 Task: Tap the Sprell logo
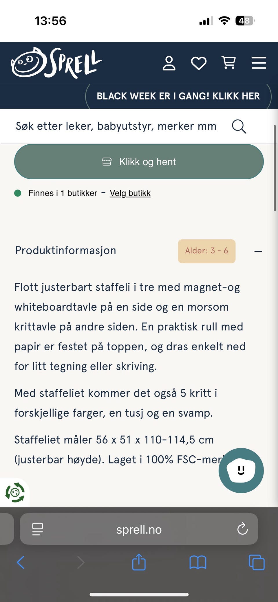56,62
